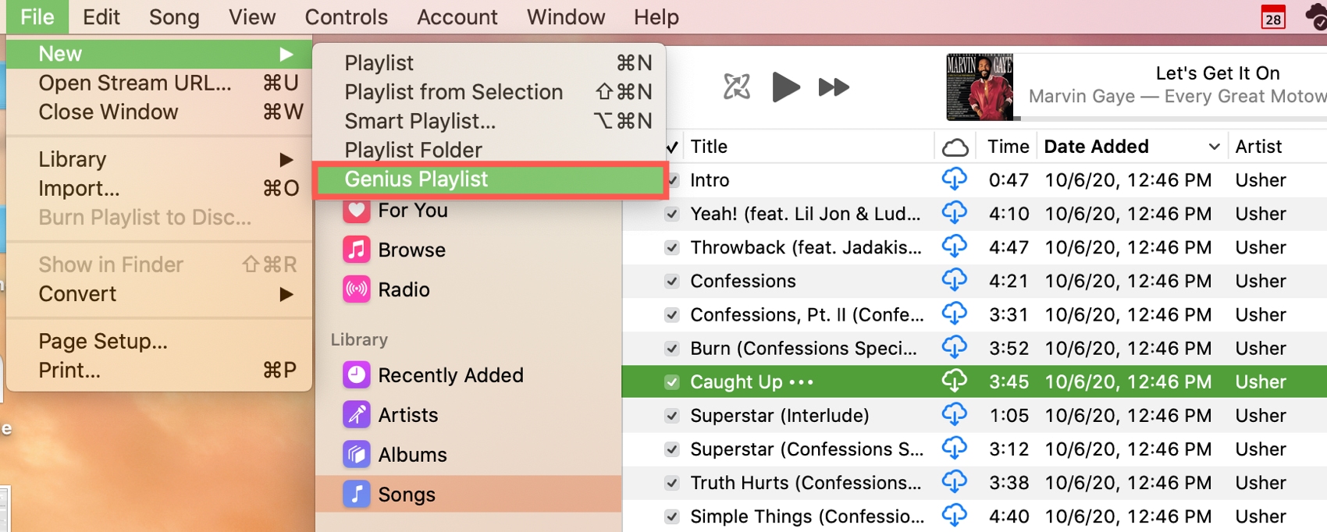The image size is (1327, 532).
Task: Download Truth Hurts from cloud
Action: [954, 482]
